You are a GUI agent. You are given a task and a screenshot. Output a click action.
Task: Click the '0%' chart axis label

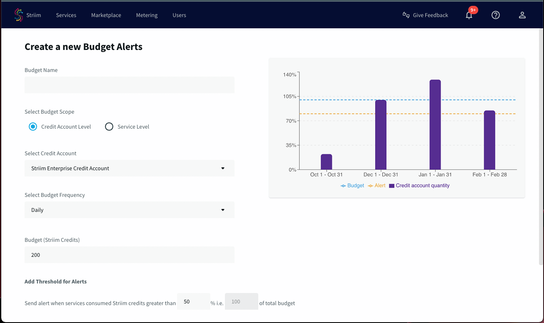tap(292, 170)
